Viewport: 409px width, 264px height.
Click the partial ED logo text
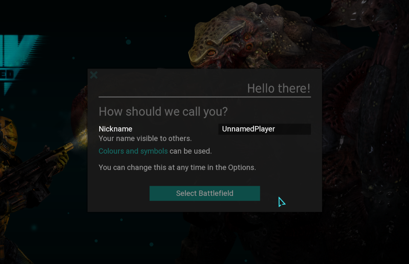(7, 74)
